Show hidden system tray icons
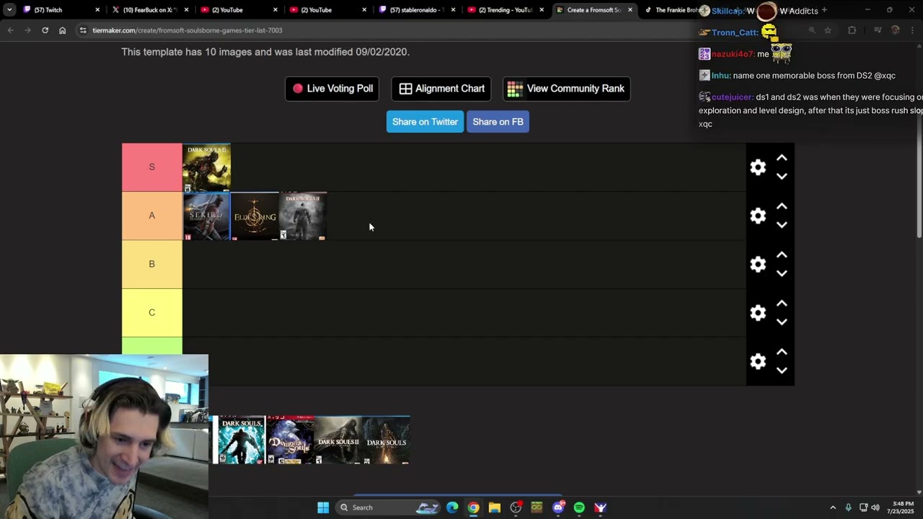This screenshot has width=923, height=519. coord(833,507)
